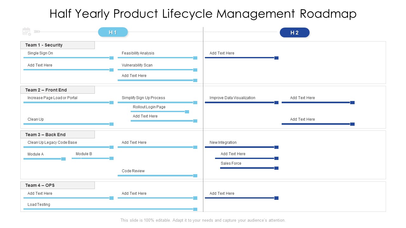Click the Code Review label
This screenshot has height=228, width=406.
pos(133,171)
